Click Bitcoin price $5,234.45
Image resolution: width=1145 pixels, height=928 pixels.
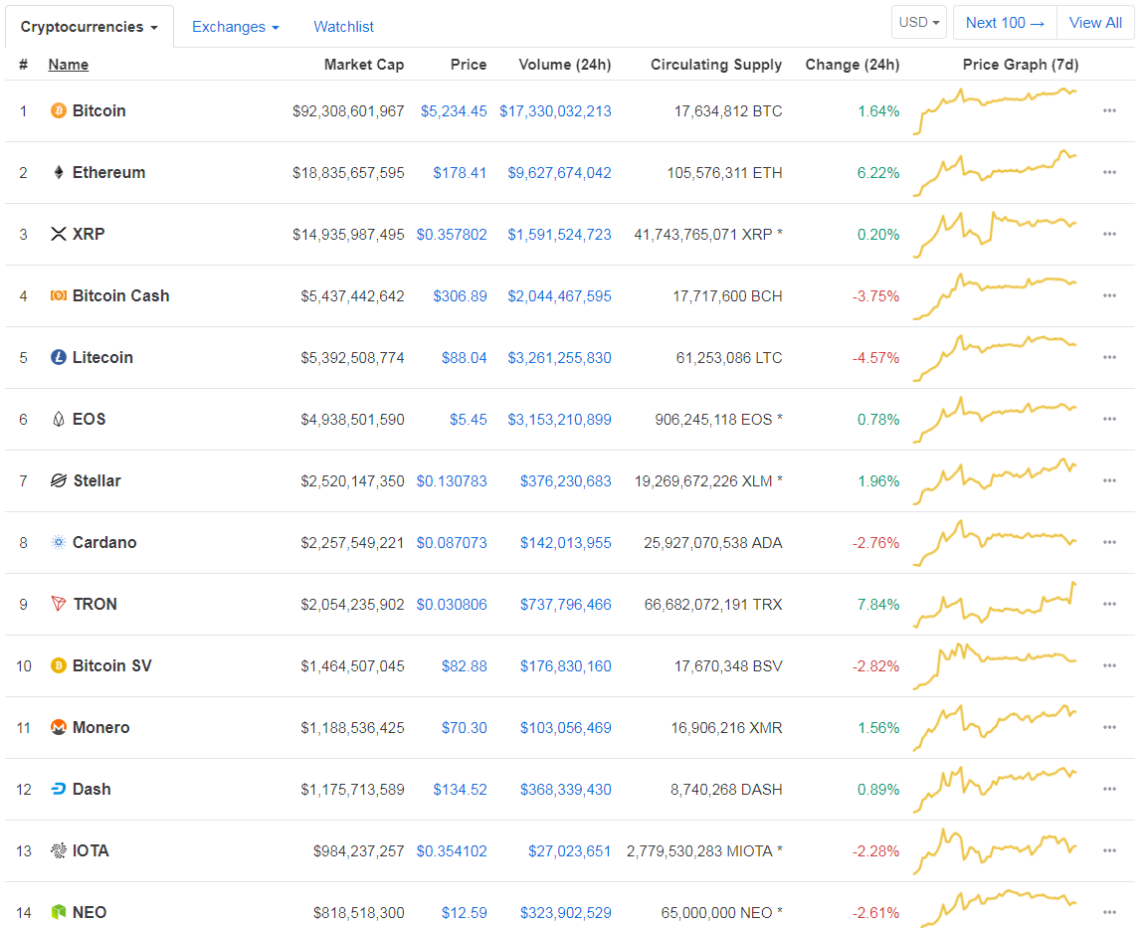454,111
